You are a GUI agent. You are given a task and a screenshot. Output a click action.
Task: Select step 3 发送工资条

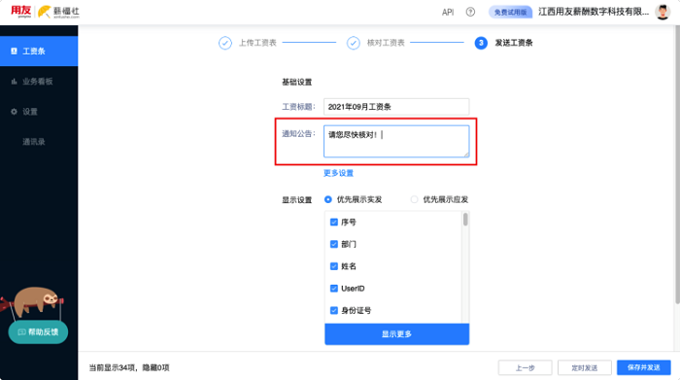(x=514, y=43)
